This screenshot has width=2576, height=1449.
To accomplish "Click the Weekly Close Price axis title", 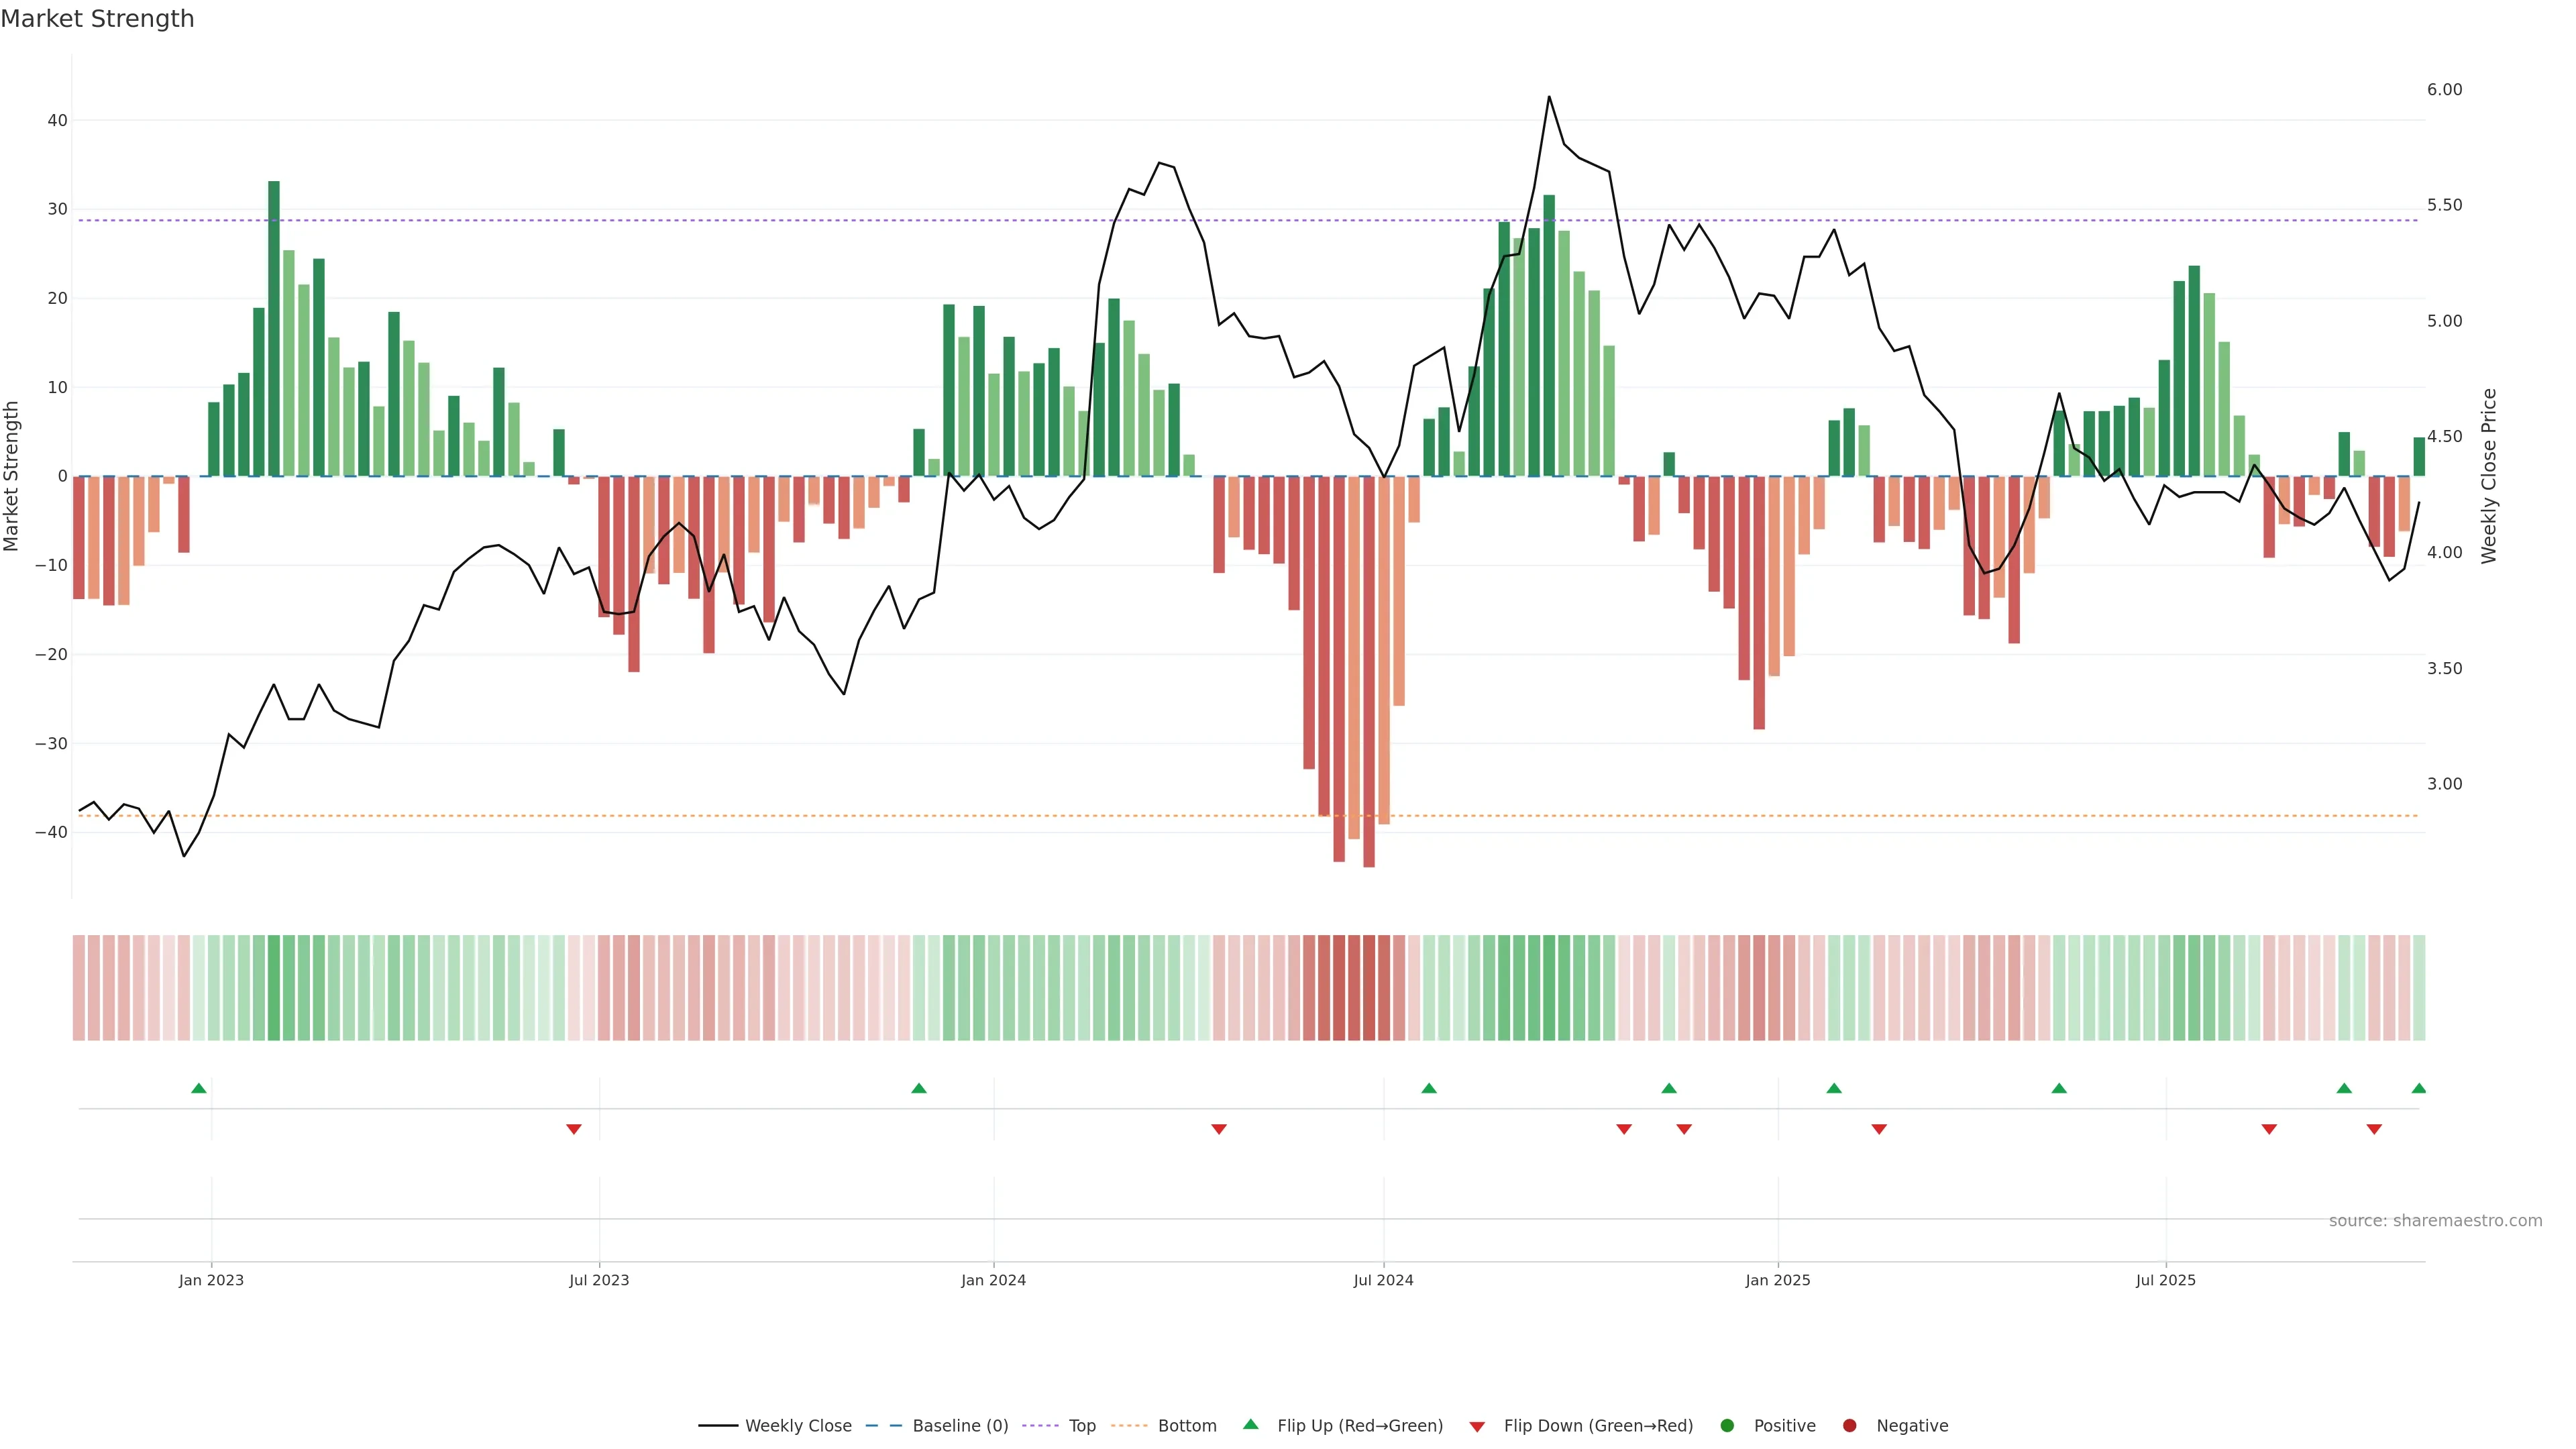I will (x=2489, y=476).
